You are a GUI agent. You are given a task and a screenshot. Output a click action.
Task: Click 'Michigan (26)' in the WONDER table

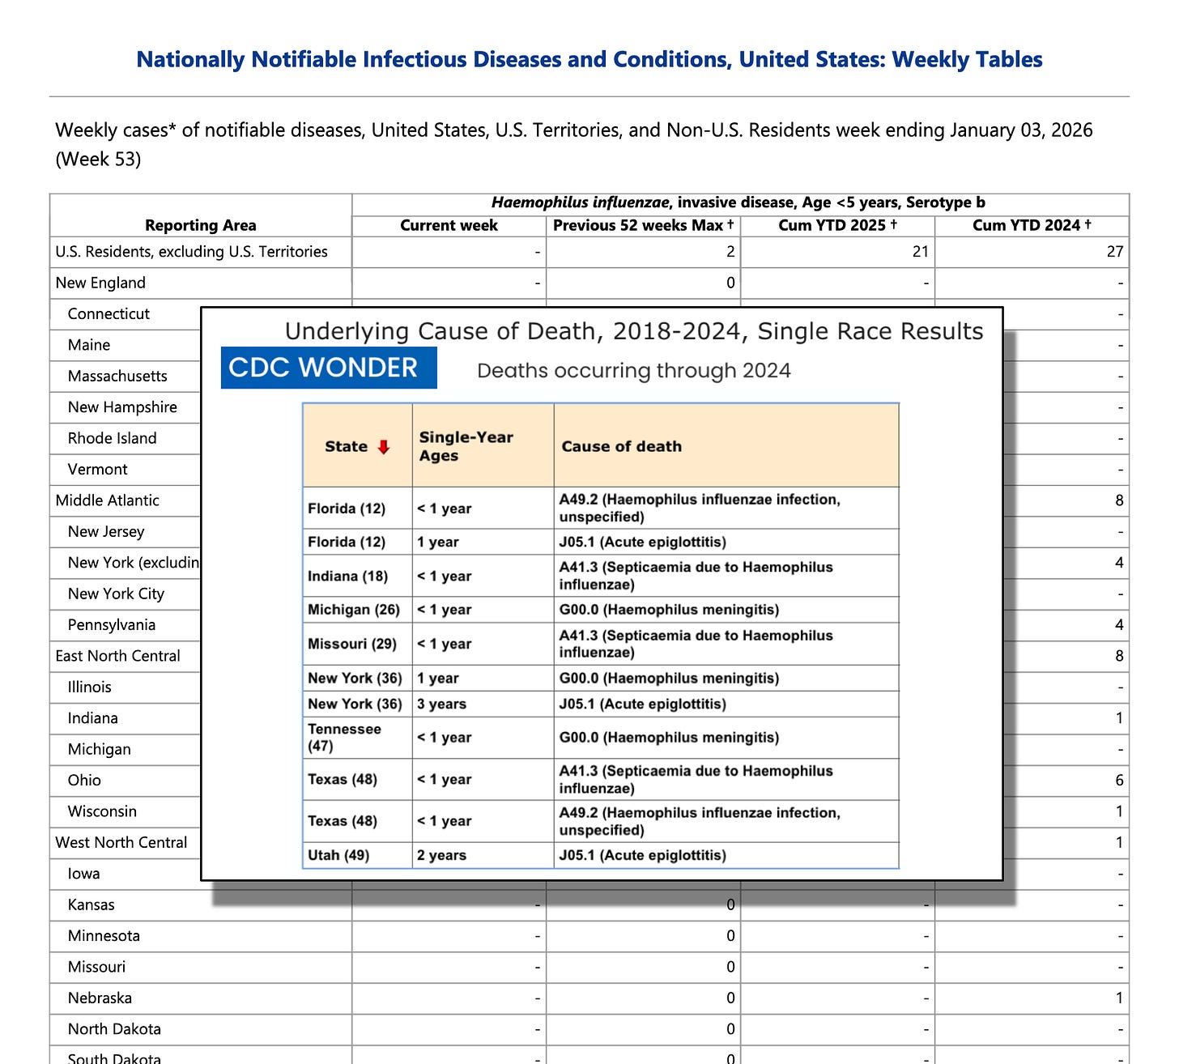click(x=354, y=610)
